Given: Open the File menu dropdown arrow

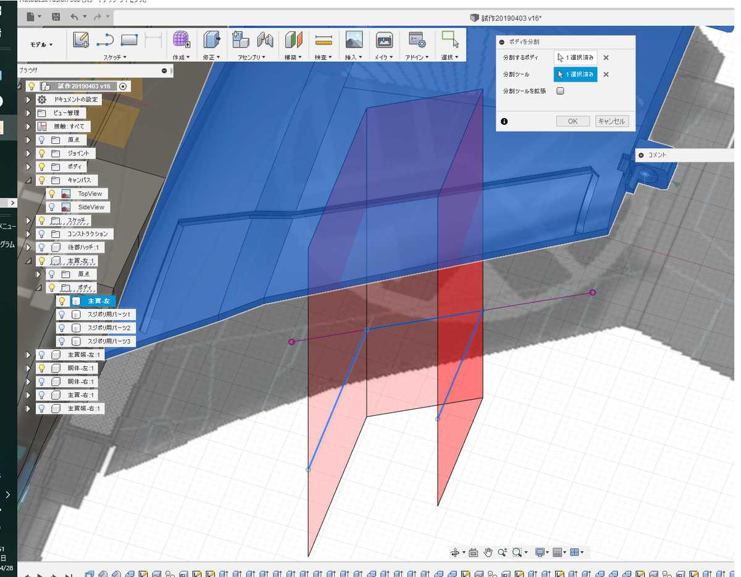Looking at the screenshot, I should coord(39,17).
